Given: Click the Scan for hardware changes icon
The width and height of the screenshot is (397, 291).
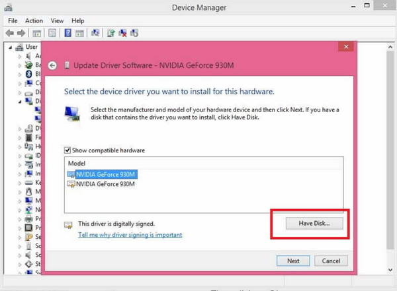Looking at the screenshot, I should click(95, 32).
